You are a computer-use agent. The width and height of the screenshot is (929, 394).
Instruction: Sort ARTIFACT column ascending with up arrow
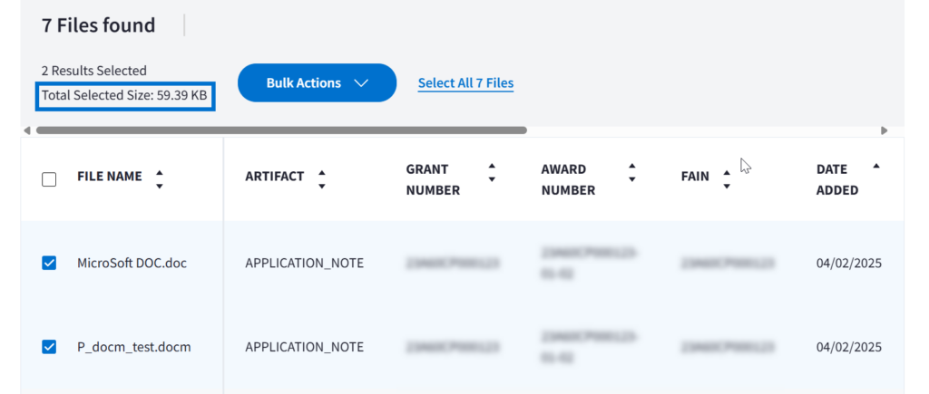[x=321, y=170]
